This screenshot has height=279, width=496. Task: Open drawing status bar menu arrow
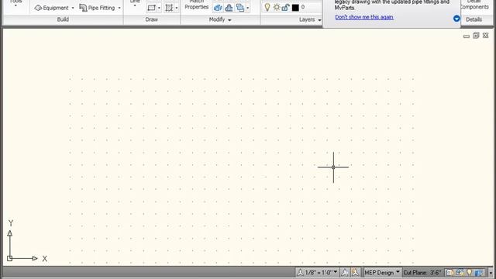click(491, 273)
